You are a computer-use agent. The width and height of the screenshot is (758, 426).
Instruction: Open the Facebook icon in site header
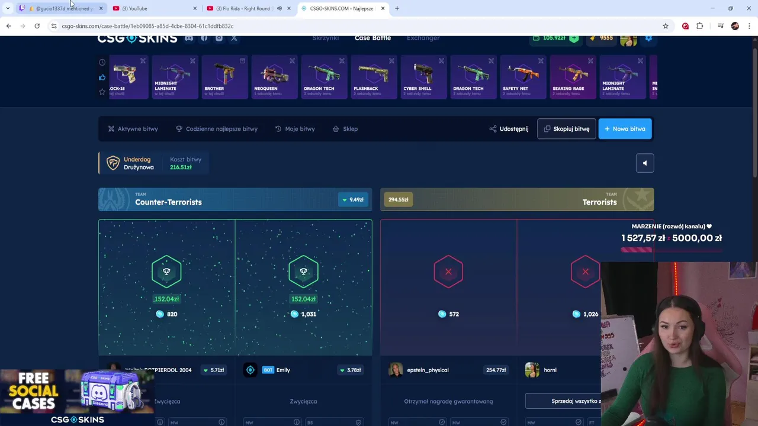(204, 38)
